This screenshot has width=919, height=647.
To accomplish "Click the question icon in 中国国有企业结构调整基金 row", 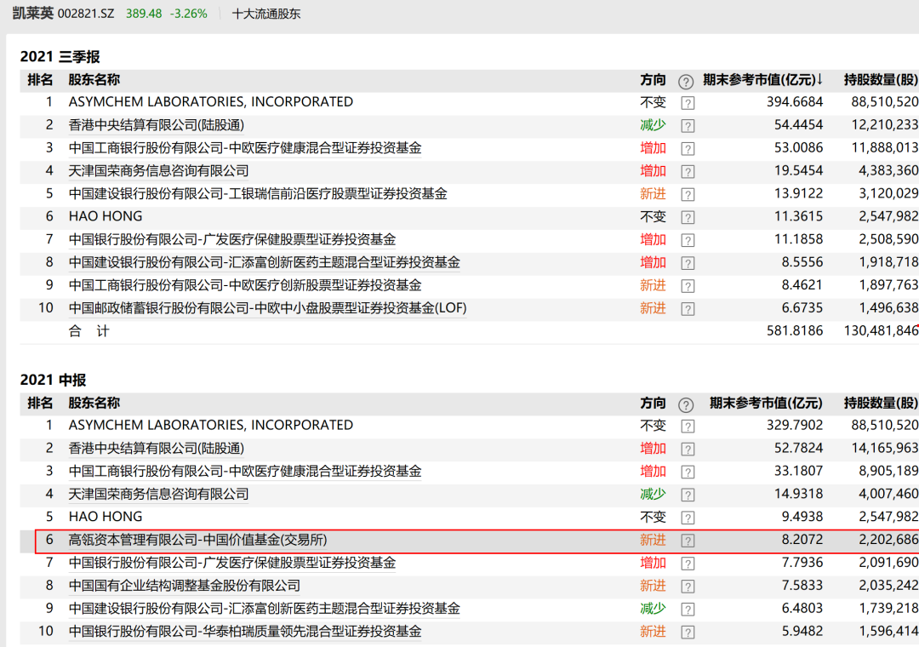I will pos(688,586).
